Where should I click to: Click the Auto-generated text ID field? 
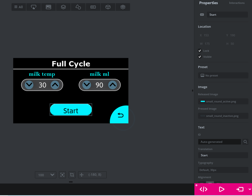coord(219,142)
